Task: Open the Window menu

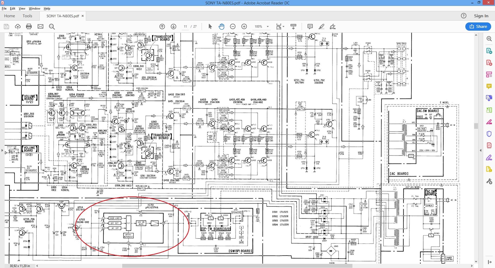Action: point(34,9)
